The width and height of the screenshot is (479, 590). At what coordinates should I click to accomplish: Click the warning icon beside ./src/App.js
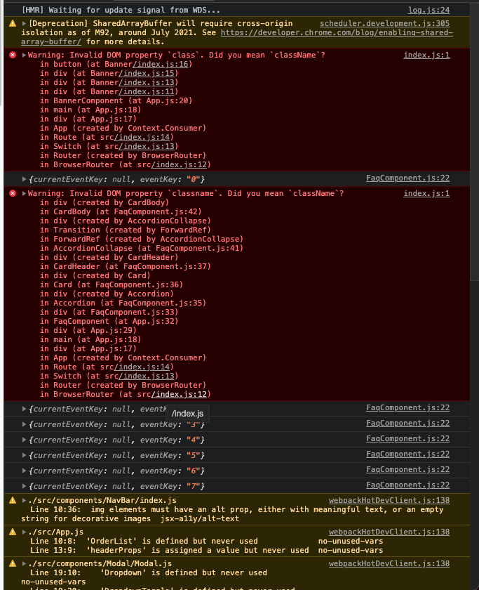(x=13, y=532)
